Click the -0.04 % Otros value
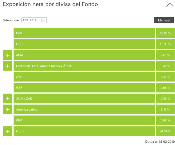 tap(165, 131)
